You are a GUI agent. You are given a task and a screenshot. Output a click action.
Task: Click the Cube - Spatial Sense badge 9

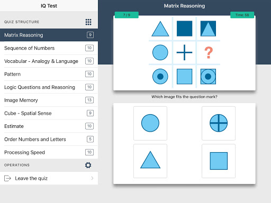coord(90,113)
